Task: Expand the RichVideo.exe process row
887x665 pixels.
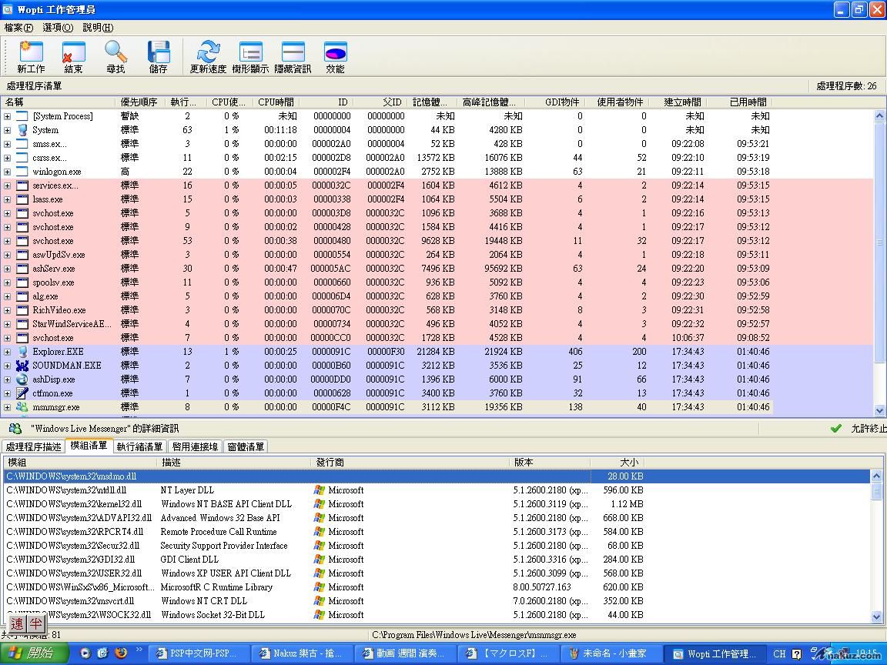Action: tap(8, 310)
